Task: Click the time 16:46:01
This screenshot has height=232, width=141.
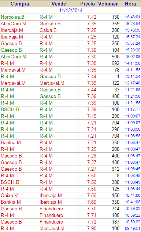Action: click(133, 17)
